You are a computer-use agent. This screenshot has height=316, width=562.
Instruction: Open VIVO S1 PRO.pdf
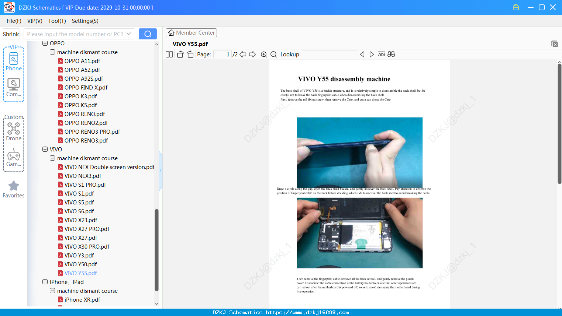point(85,185)
